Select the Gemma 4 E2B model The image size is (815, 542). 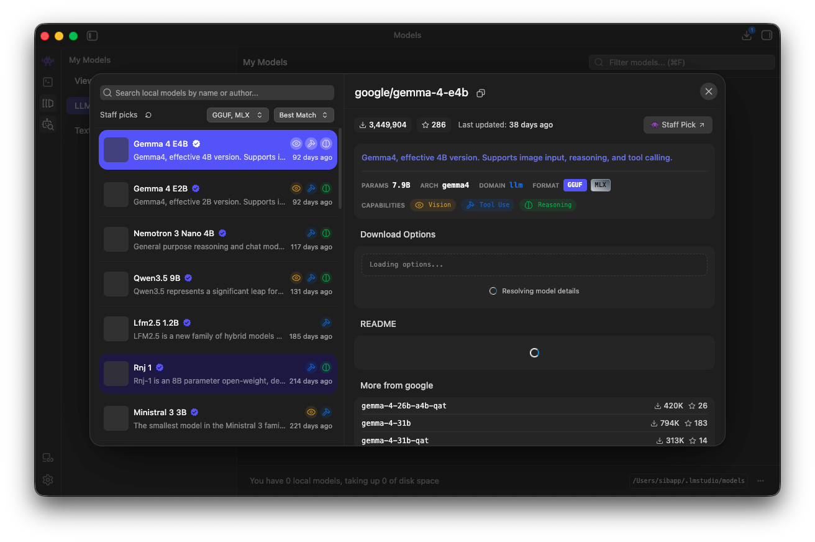click(218, 195)
